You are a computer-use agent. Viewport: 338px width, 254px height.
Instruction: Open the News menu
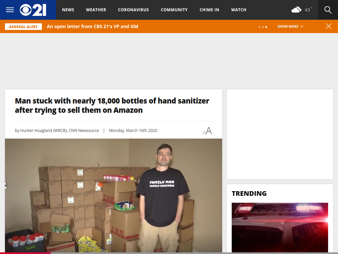click(x=68, y=10)
